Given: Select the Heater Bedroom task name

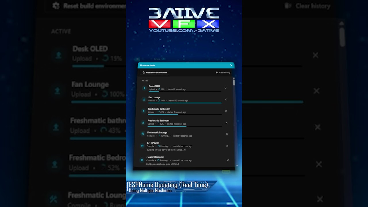Looking at the screenshot, I should (155, 157).
